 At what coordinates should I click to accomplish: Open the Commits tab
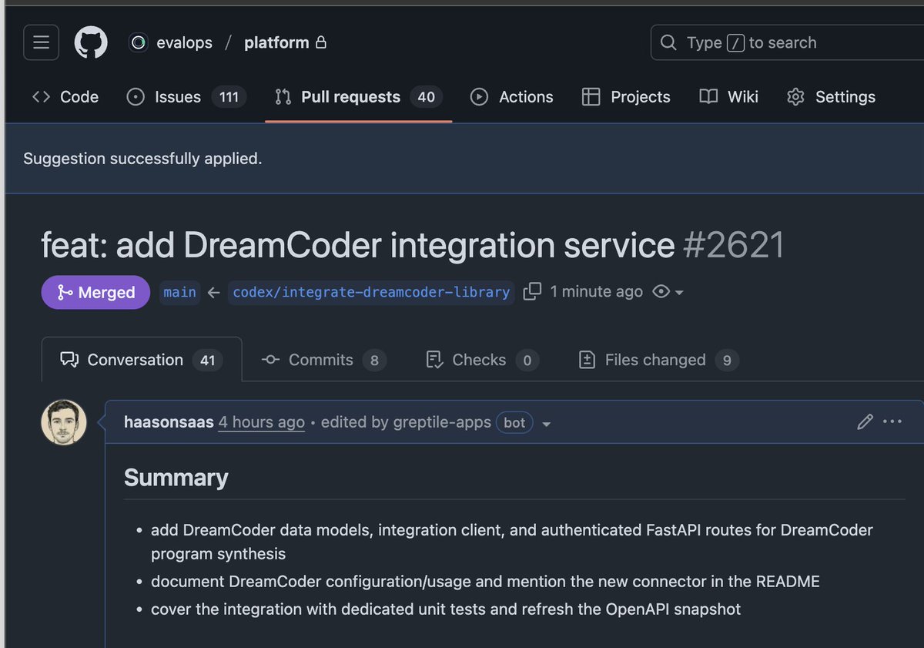pos(323,360)
